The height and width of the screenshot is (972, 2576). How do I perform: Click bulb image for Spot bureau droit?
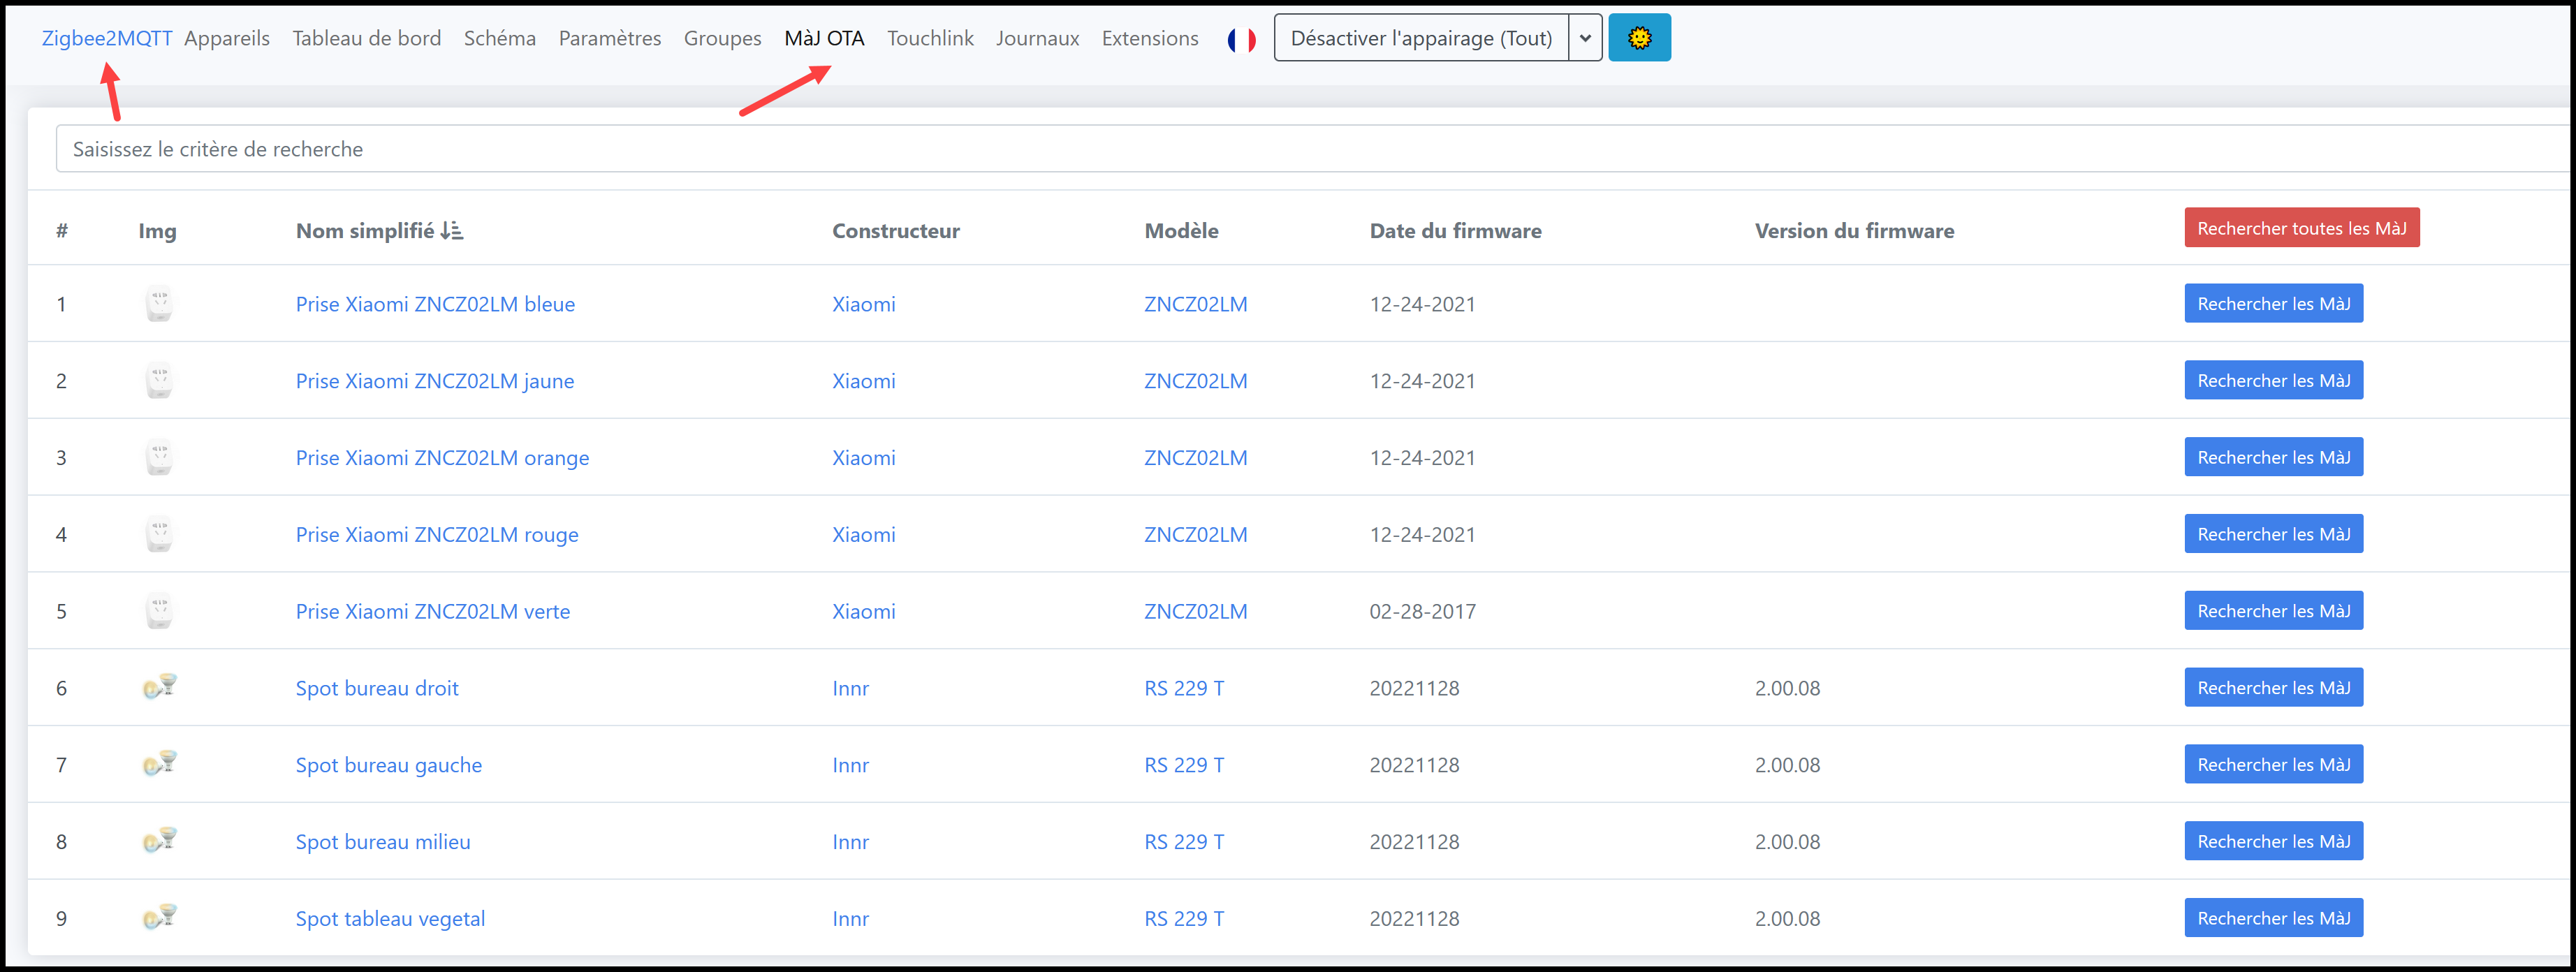(x=160, y=686)
